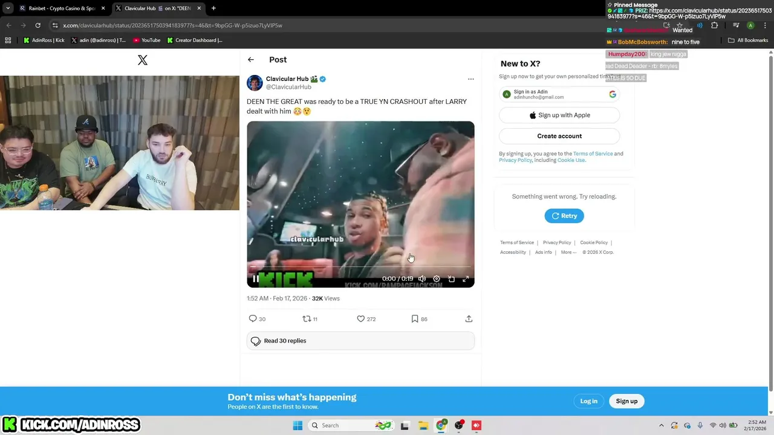Open video settings gear icon

coord(437,279)
